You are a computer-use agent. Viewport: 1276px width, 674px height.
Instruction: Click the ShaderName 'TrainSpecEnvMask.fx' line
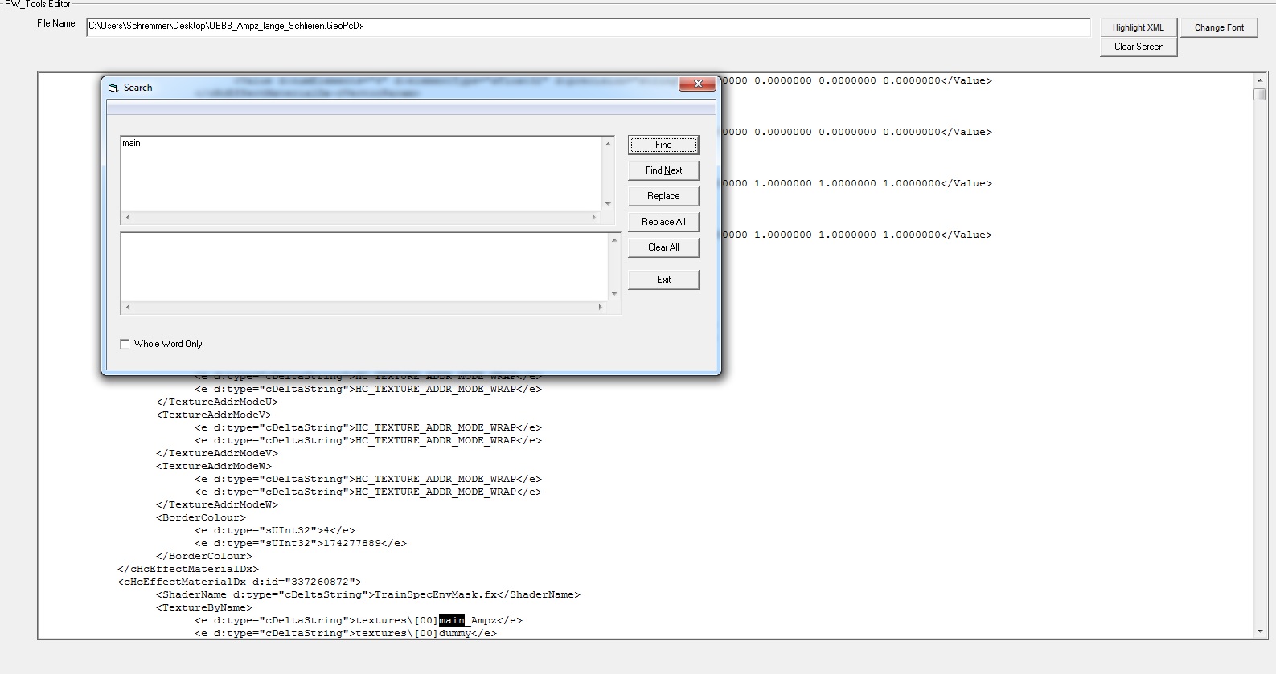pyautogui.click(x=368, y=594)
